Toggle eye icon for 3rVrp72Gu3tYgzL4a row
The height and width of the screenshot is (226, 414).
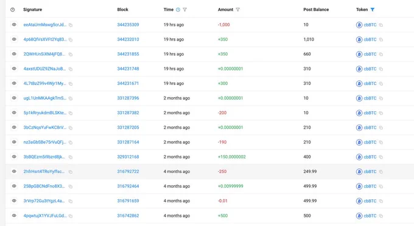(14, 200)
